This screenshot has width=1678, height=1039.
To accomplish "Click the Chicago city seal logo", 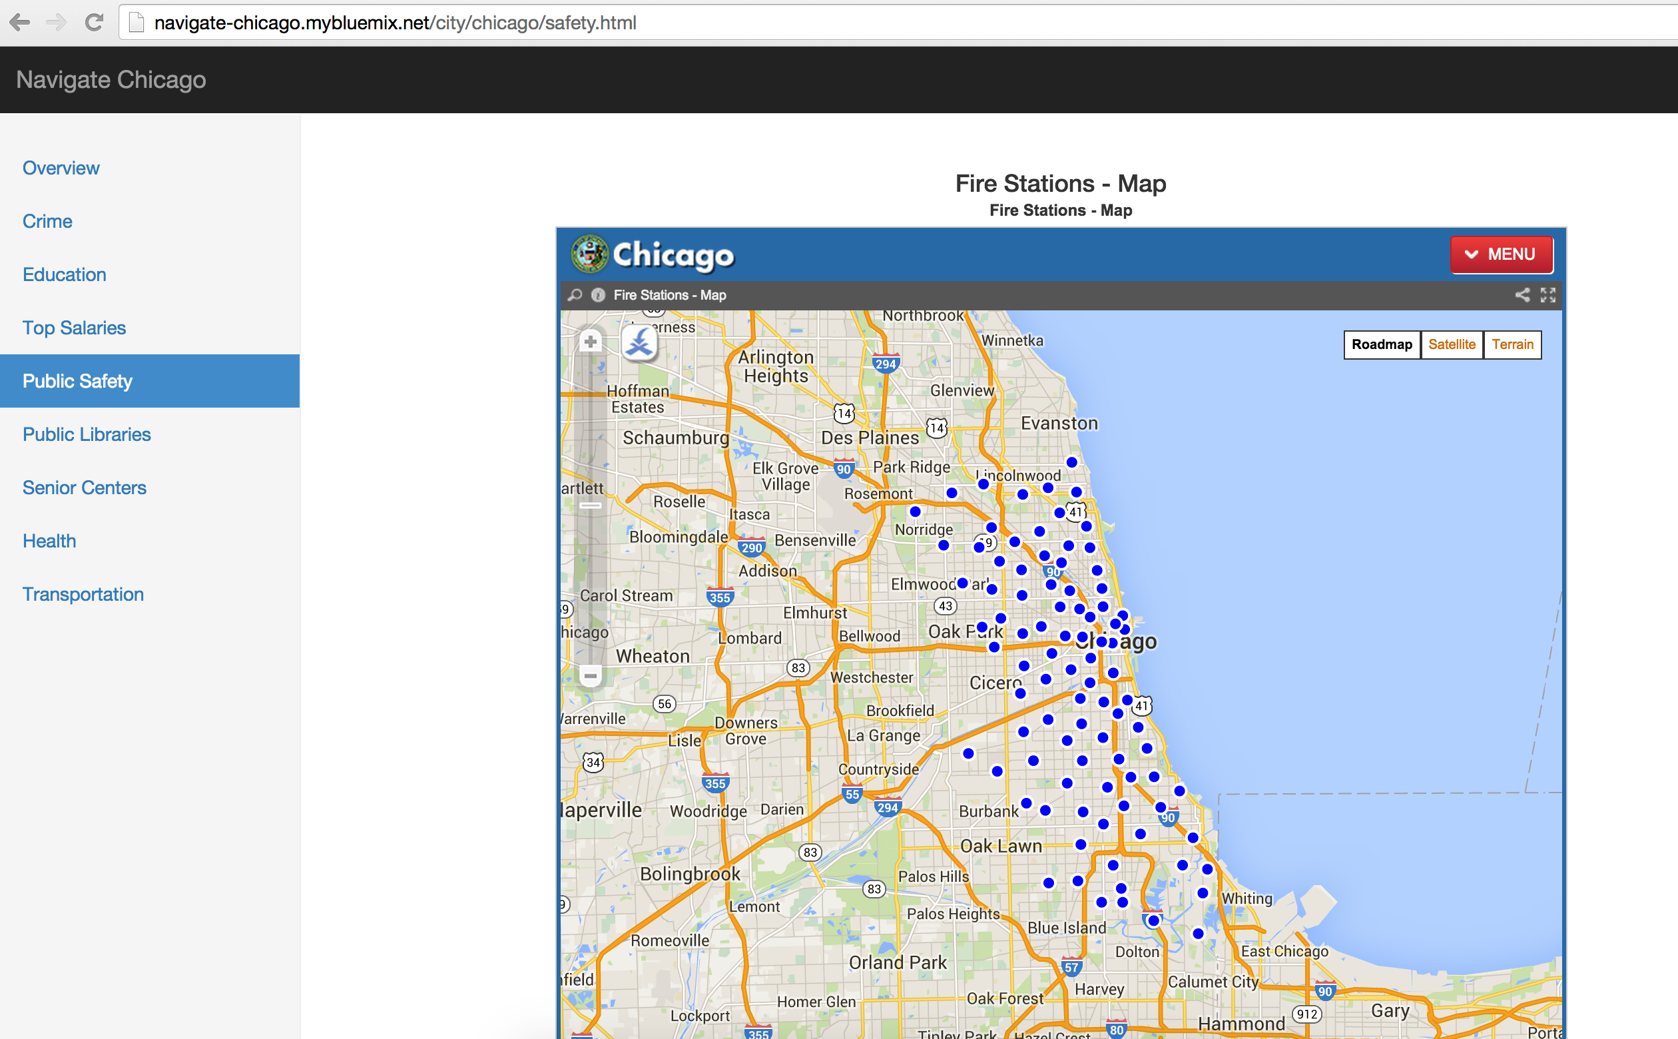I will click(x=589, y=254).
